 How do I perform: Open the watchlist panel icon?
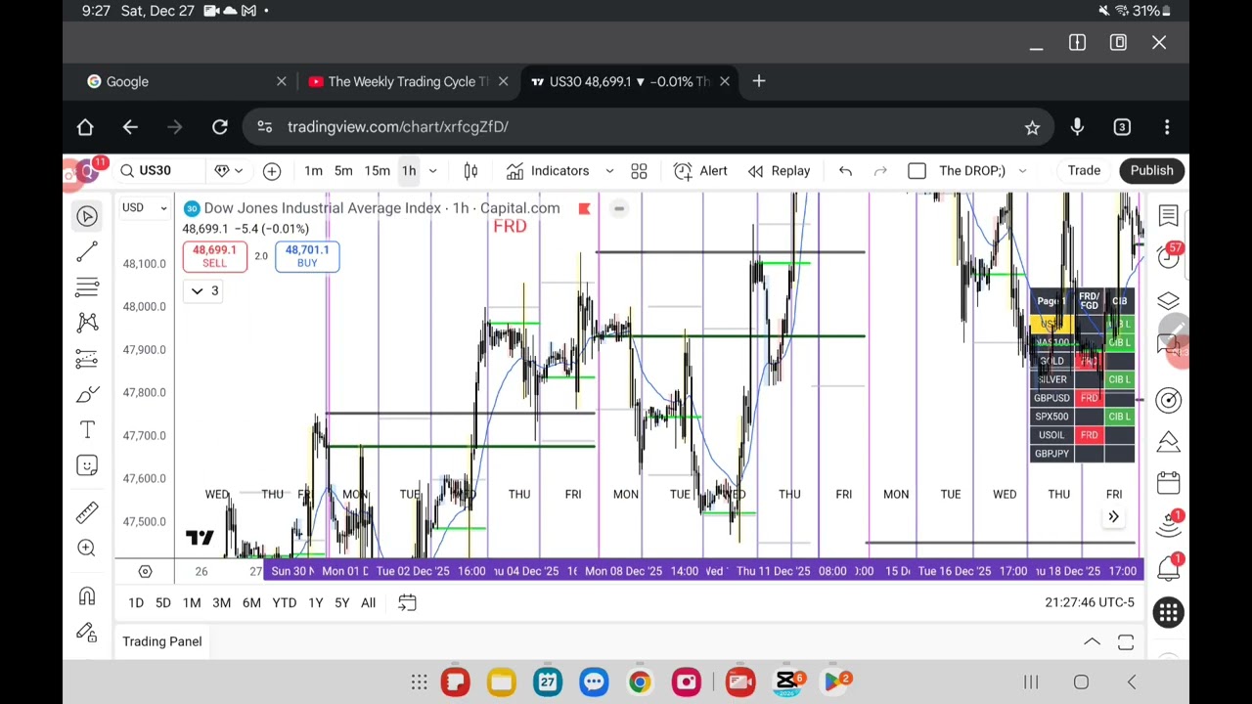(x=1168, y=216)
